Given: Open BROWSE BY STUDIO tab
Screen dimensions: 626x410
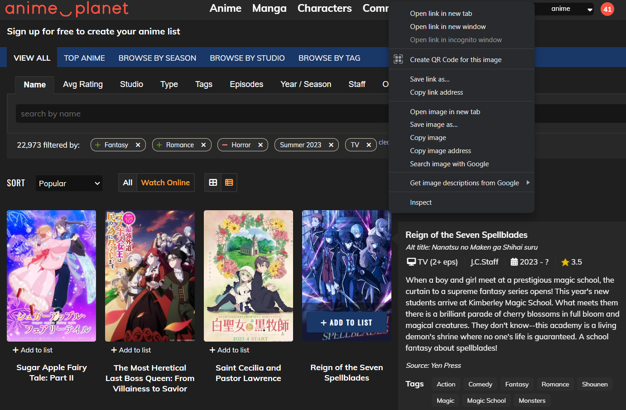Looking at the screenshot, I should tap(247, 58).
